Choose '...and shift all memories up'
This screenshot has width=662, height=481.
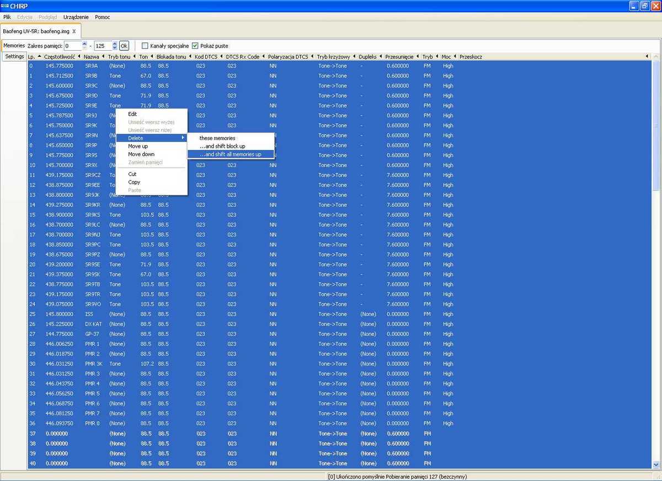click(231, 154)
